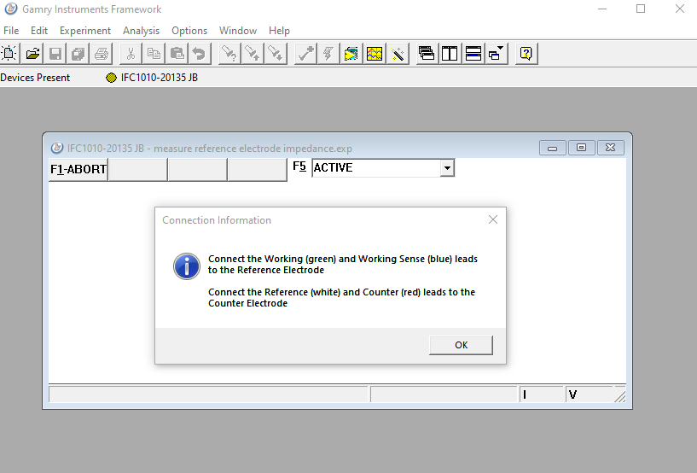The height and width of the screenshot is (473, 697).
Task: Click the V status bar cell
Action: (x=589, y=394)
